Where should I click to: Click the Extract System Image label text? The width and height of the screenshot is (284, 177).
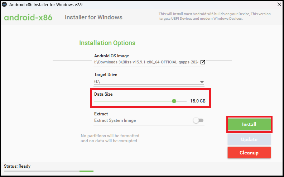coord(115,120)
